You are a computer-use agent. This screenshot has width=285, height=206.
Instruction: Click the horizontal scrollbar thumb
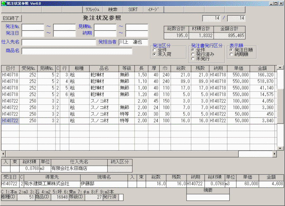[x=122, y=154]
